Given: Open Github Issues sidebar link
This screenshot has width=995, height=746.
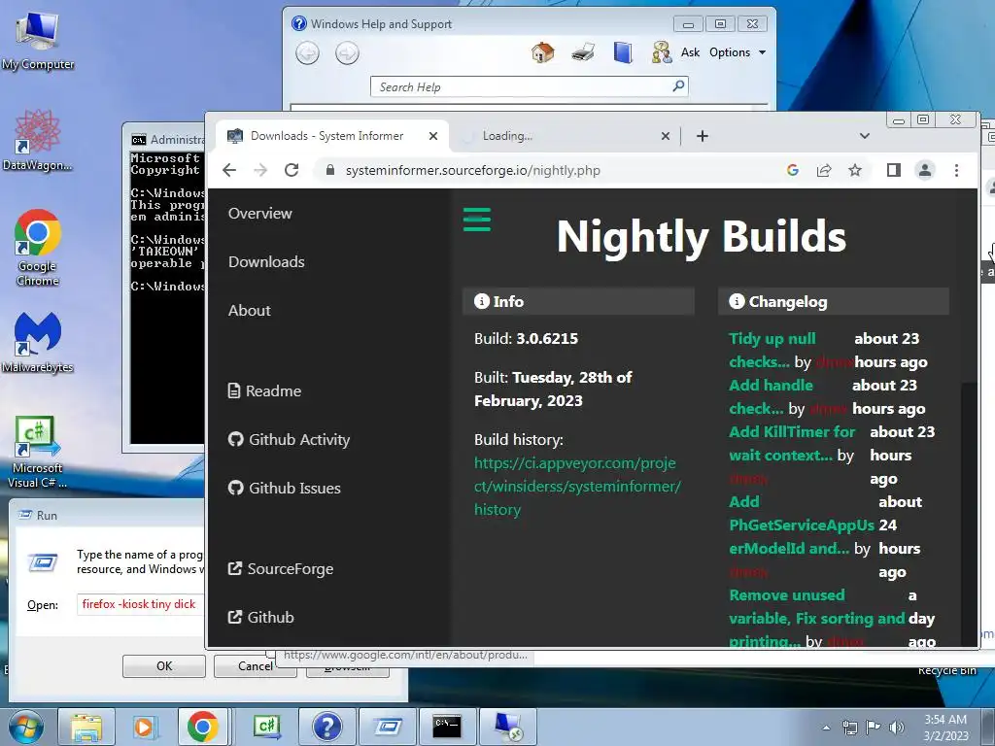Looking at the screenshot, I should pyautogui.click(x=285, y=488).
